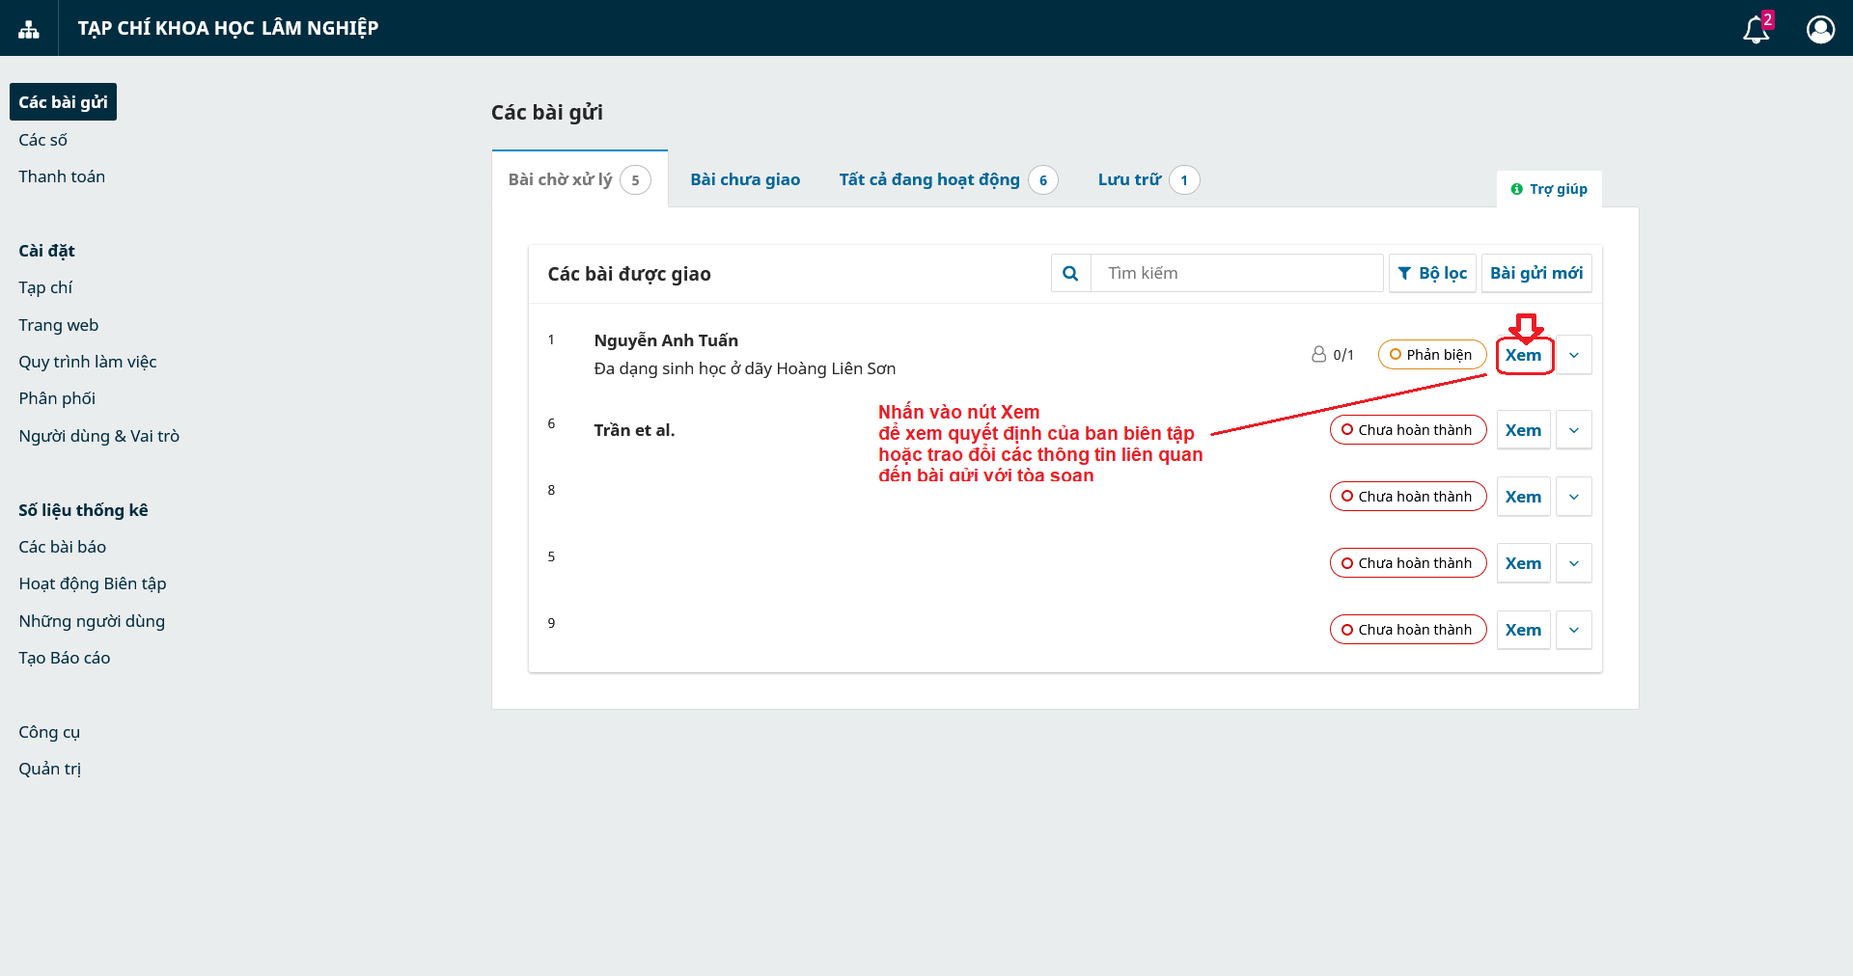Click the magnifier search icon

(1070, 274)
